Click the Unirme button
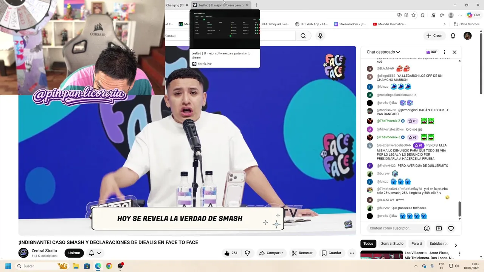Viewport: 484px width, 272px height. (74, 253)
